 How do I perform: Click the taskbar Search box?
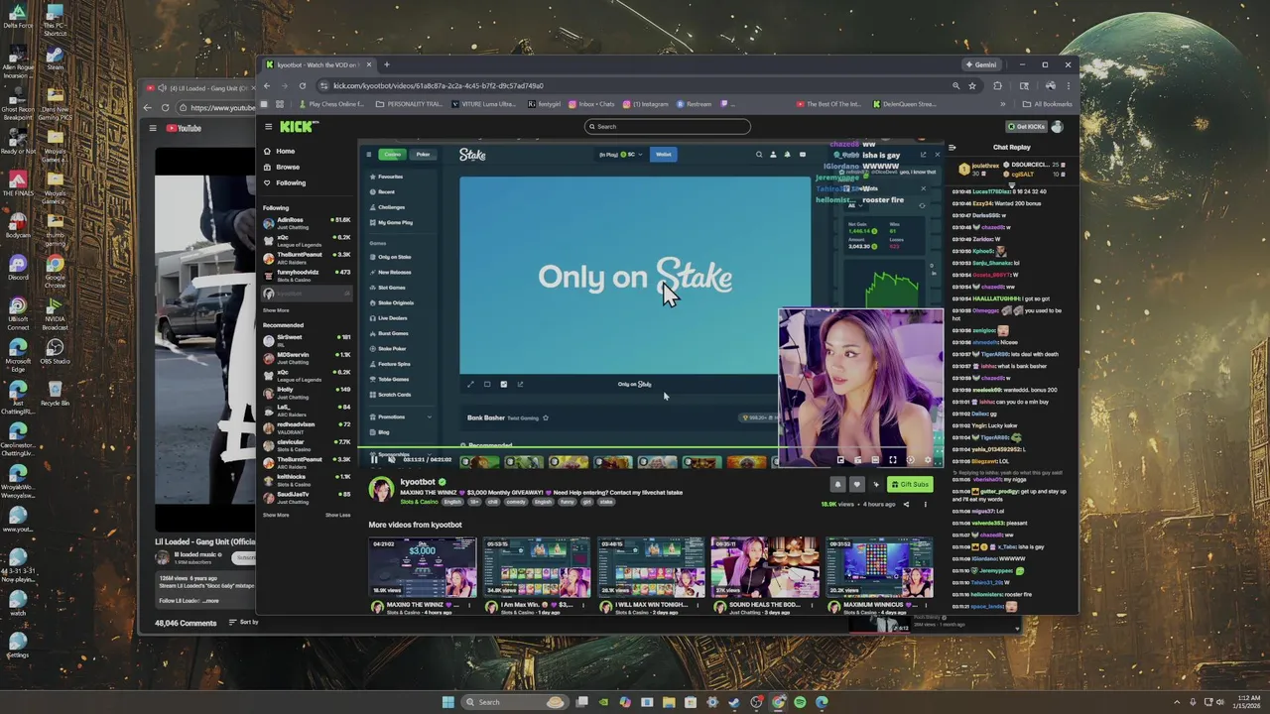(x=515, y=702)
